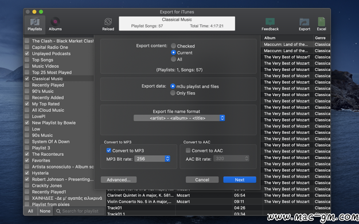Click the All playlists button
The width and height of the screenshot is (359, 224).
[x=30, y=211]
